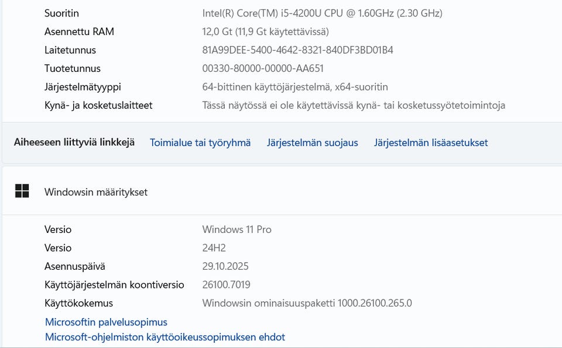This screenshot has width=562, height=348.
Task: Open Microsoft-ohjelmiston käyttöoikeussopimuksen ehdot link
Action: point(165,337)
